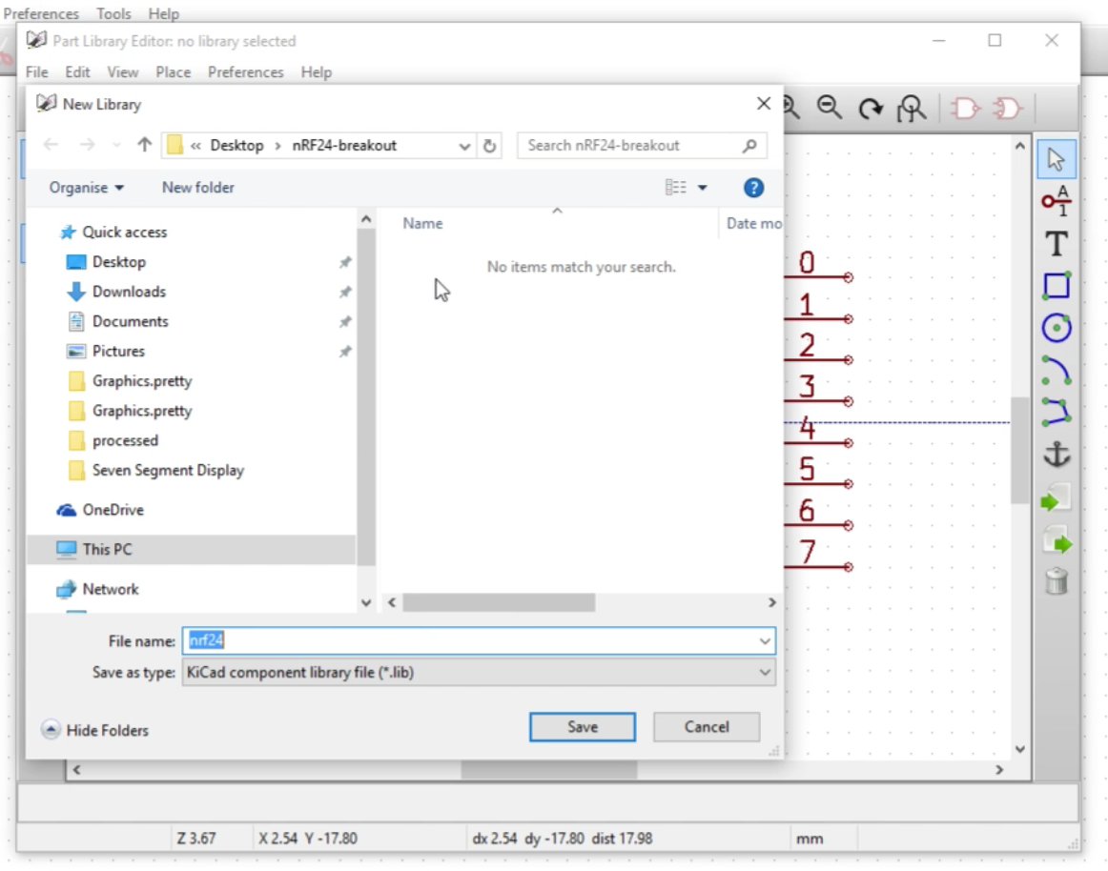Collapse with Hide Folders
The height and width of the screenshot is (871, 1108).
tap(94, 730)
